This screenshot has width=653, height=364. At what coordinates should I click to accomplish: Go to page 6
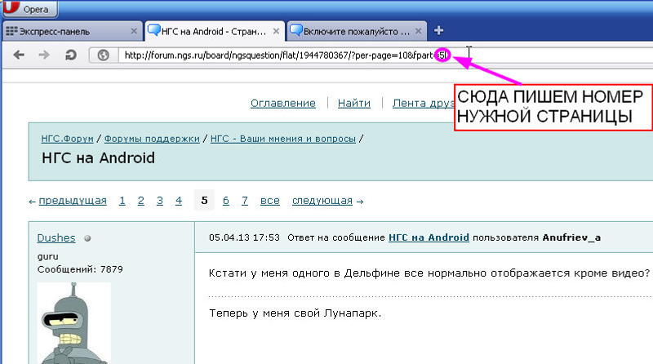click(226, 201)
